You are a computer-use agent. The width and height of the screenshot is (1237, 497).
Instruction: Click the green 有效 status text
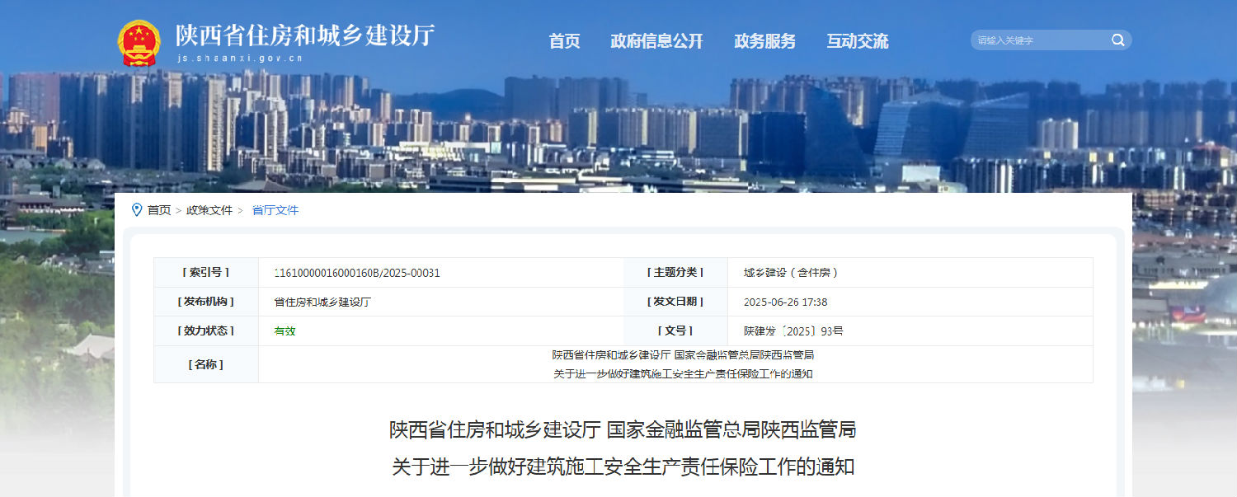(284, 331)
